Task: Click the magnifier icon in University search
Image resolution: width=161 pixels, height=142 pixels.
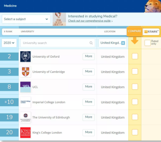Action: tap(91, 43)
